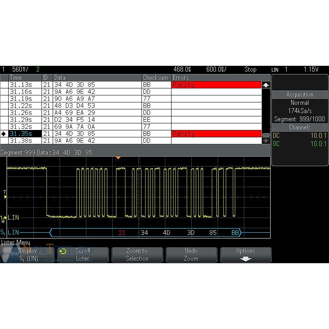Screen dimensions: 329x329
Task: Click the selected row arrow indicator
Action: click(4, 134)
